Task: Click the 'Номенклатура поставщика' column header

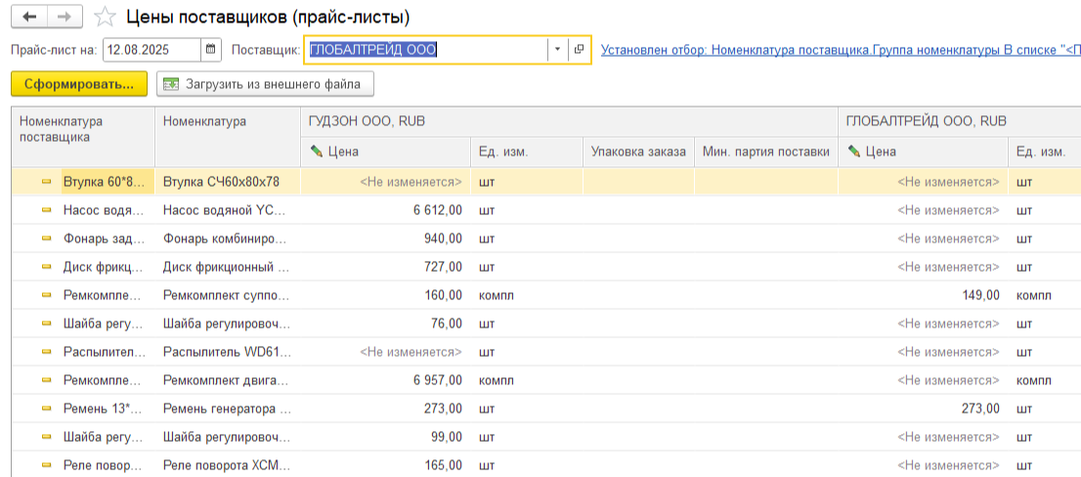Action: tap(83, 137)
